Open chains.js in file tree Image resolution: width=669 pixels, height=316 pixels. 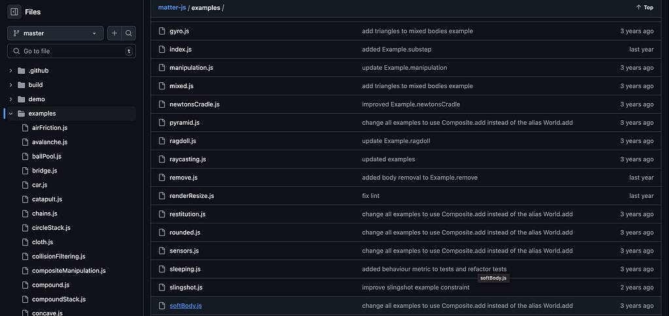point(44,213)
